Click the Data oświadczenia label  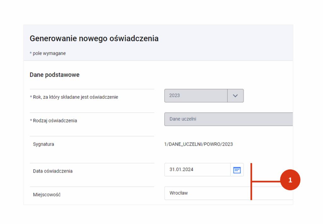pos(53,171)
